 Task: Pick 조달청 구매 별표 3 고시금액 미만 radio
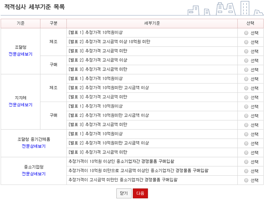pyautogui.click(x=246, y=70)
